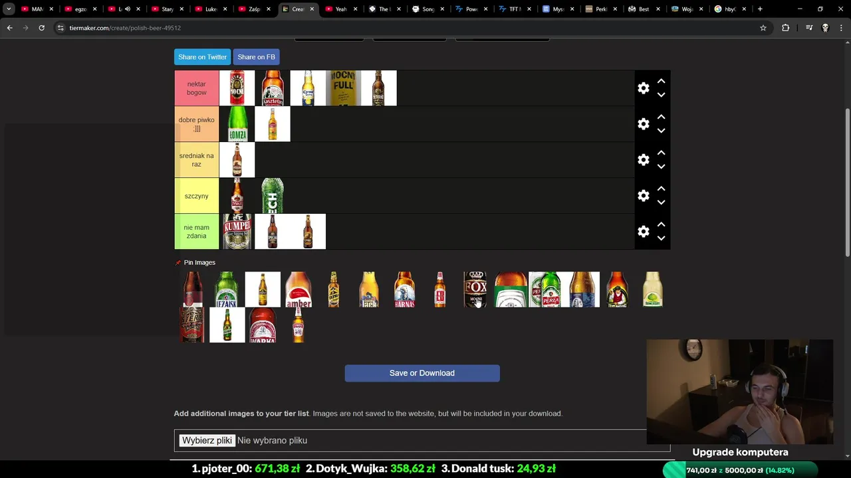Select Fox beer from unranked images
The width and height of the screenshot is (851, 478).
[475, 289]
